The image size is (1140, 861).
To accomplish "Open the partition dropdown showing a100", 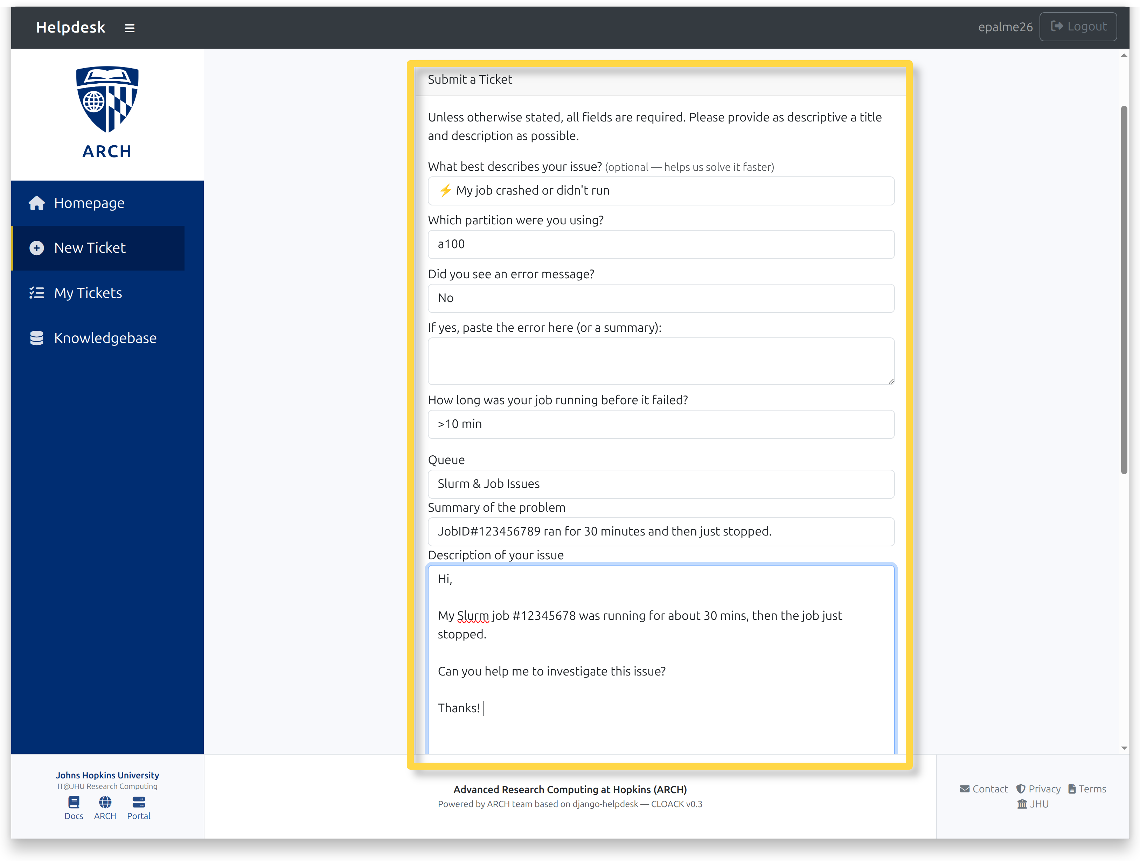I will pos(661,244).
